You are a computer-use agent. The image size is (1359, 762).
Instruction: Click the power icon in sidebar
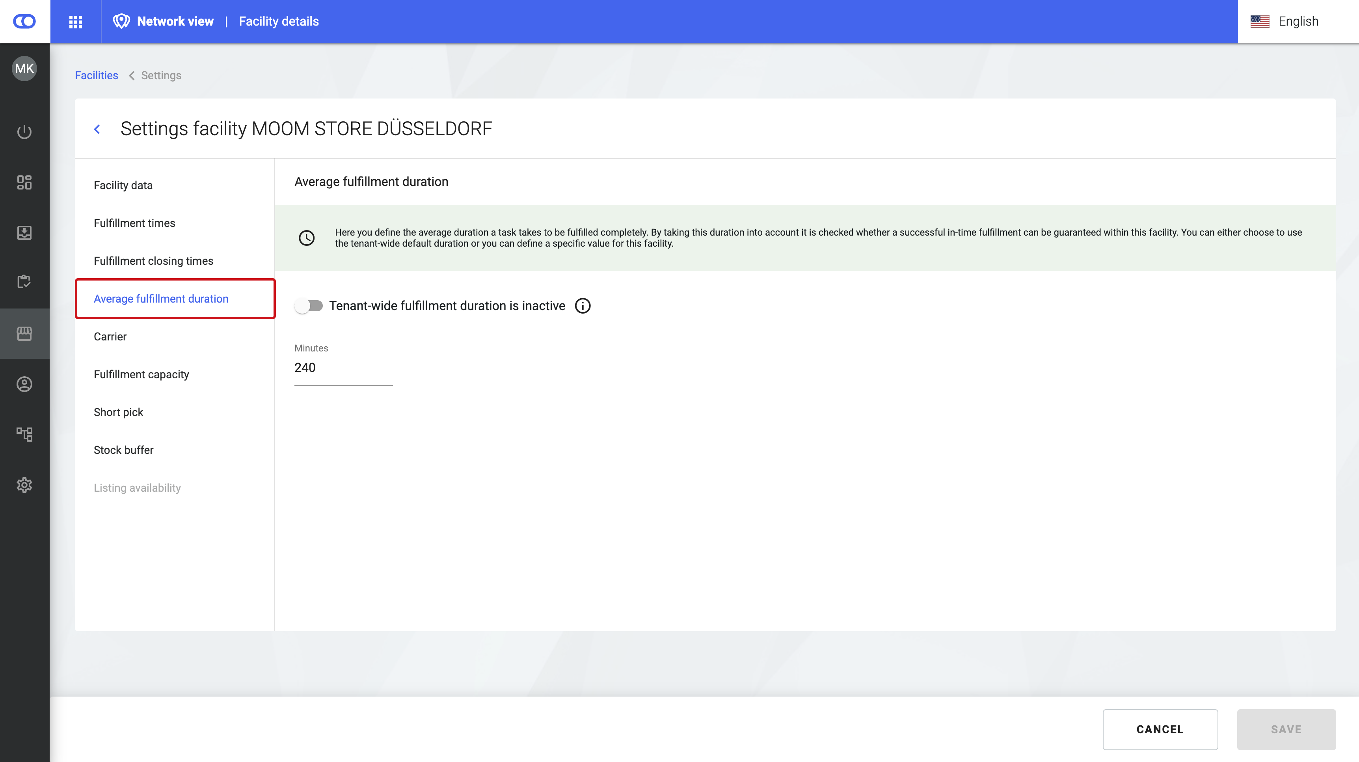coord(24,132)
